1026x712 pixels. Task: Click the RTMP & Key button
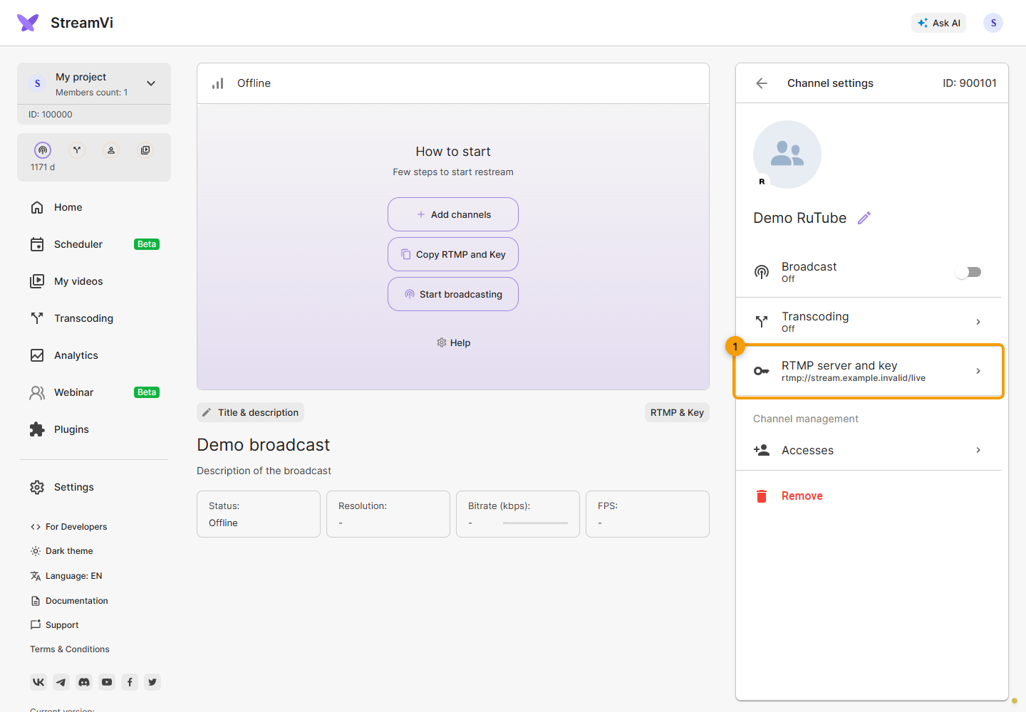(677, 412)
